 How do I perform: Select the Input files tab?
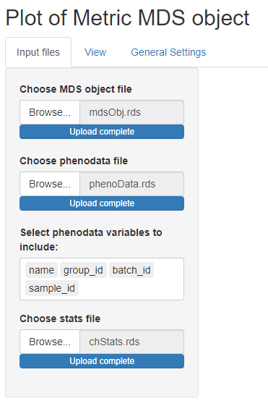tap(38, 52)
